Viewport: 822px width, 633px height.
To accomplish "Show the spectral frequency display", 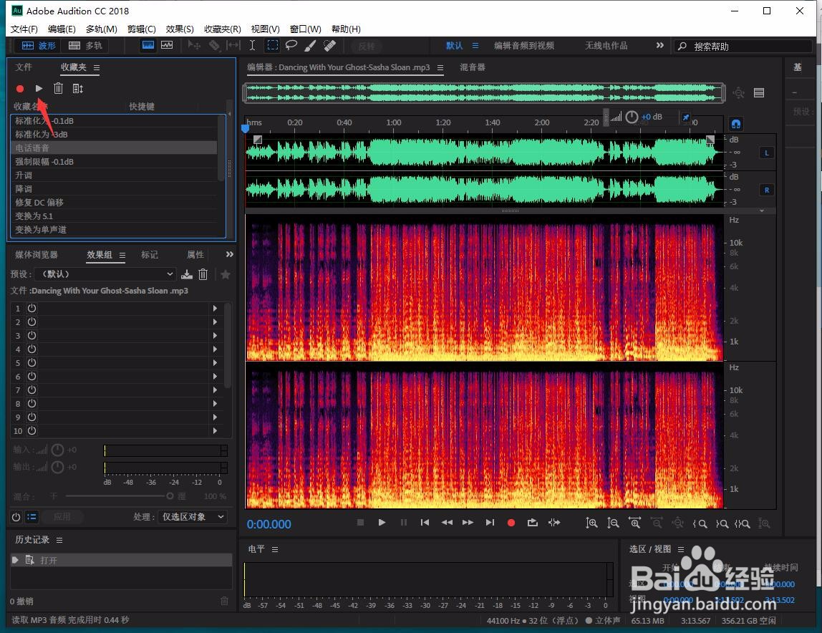I will tap(148, 45).
